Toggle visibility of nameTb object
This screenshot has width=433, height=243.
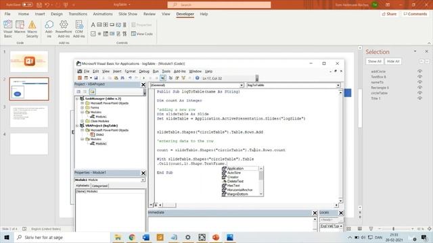click(x=419, y=82)
